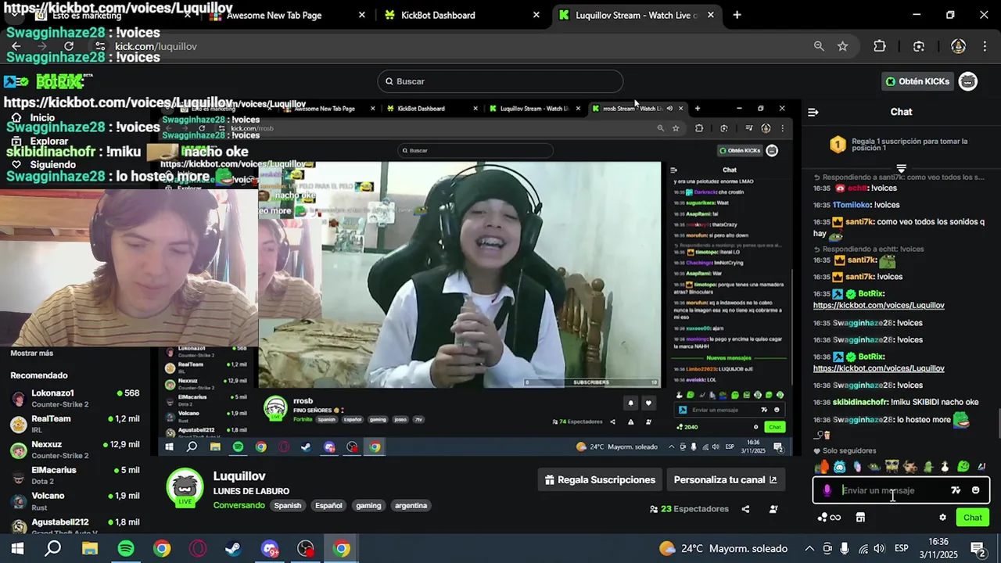Open Windows notification center icon
1001x563 pixels.
coord(978,549)
